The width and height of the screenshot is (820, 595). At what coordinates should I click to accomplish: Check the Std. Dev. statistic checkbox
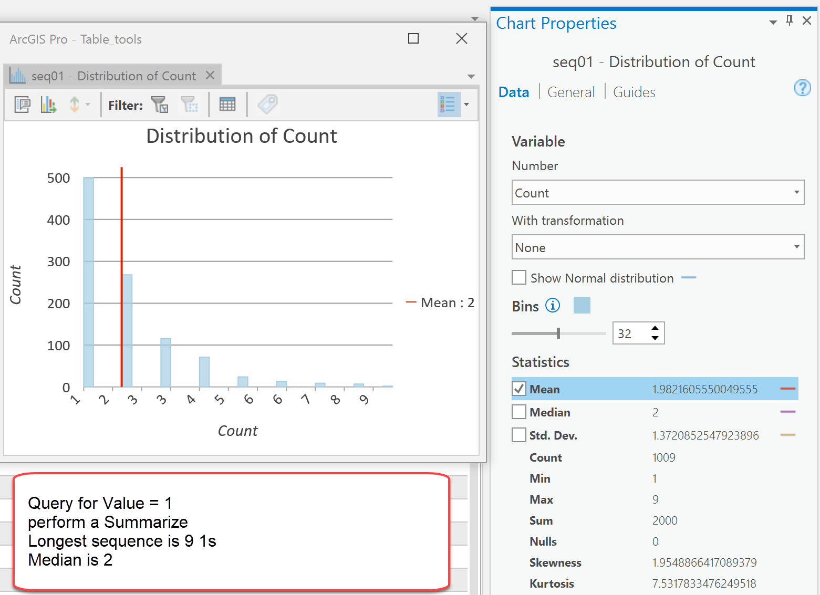click(x=519, y=435)
